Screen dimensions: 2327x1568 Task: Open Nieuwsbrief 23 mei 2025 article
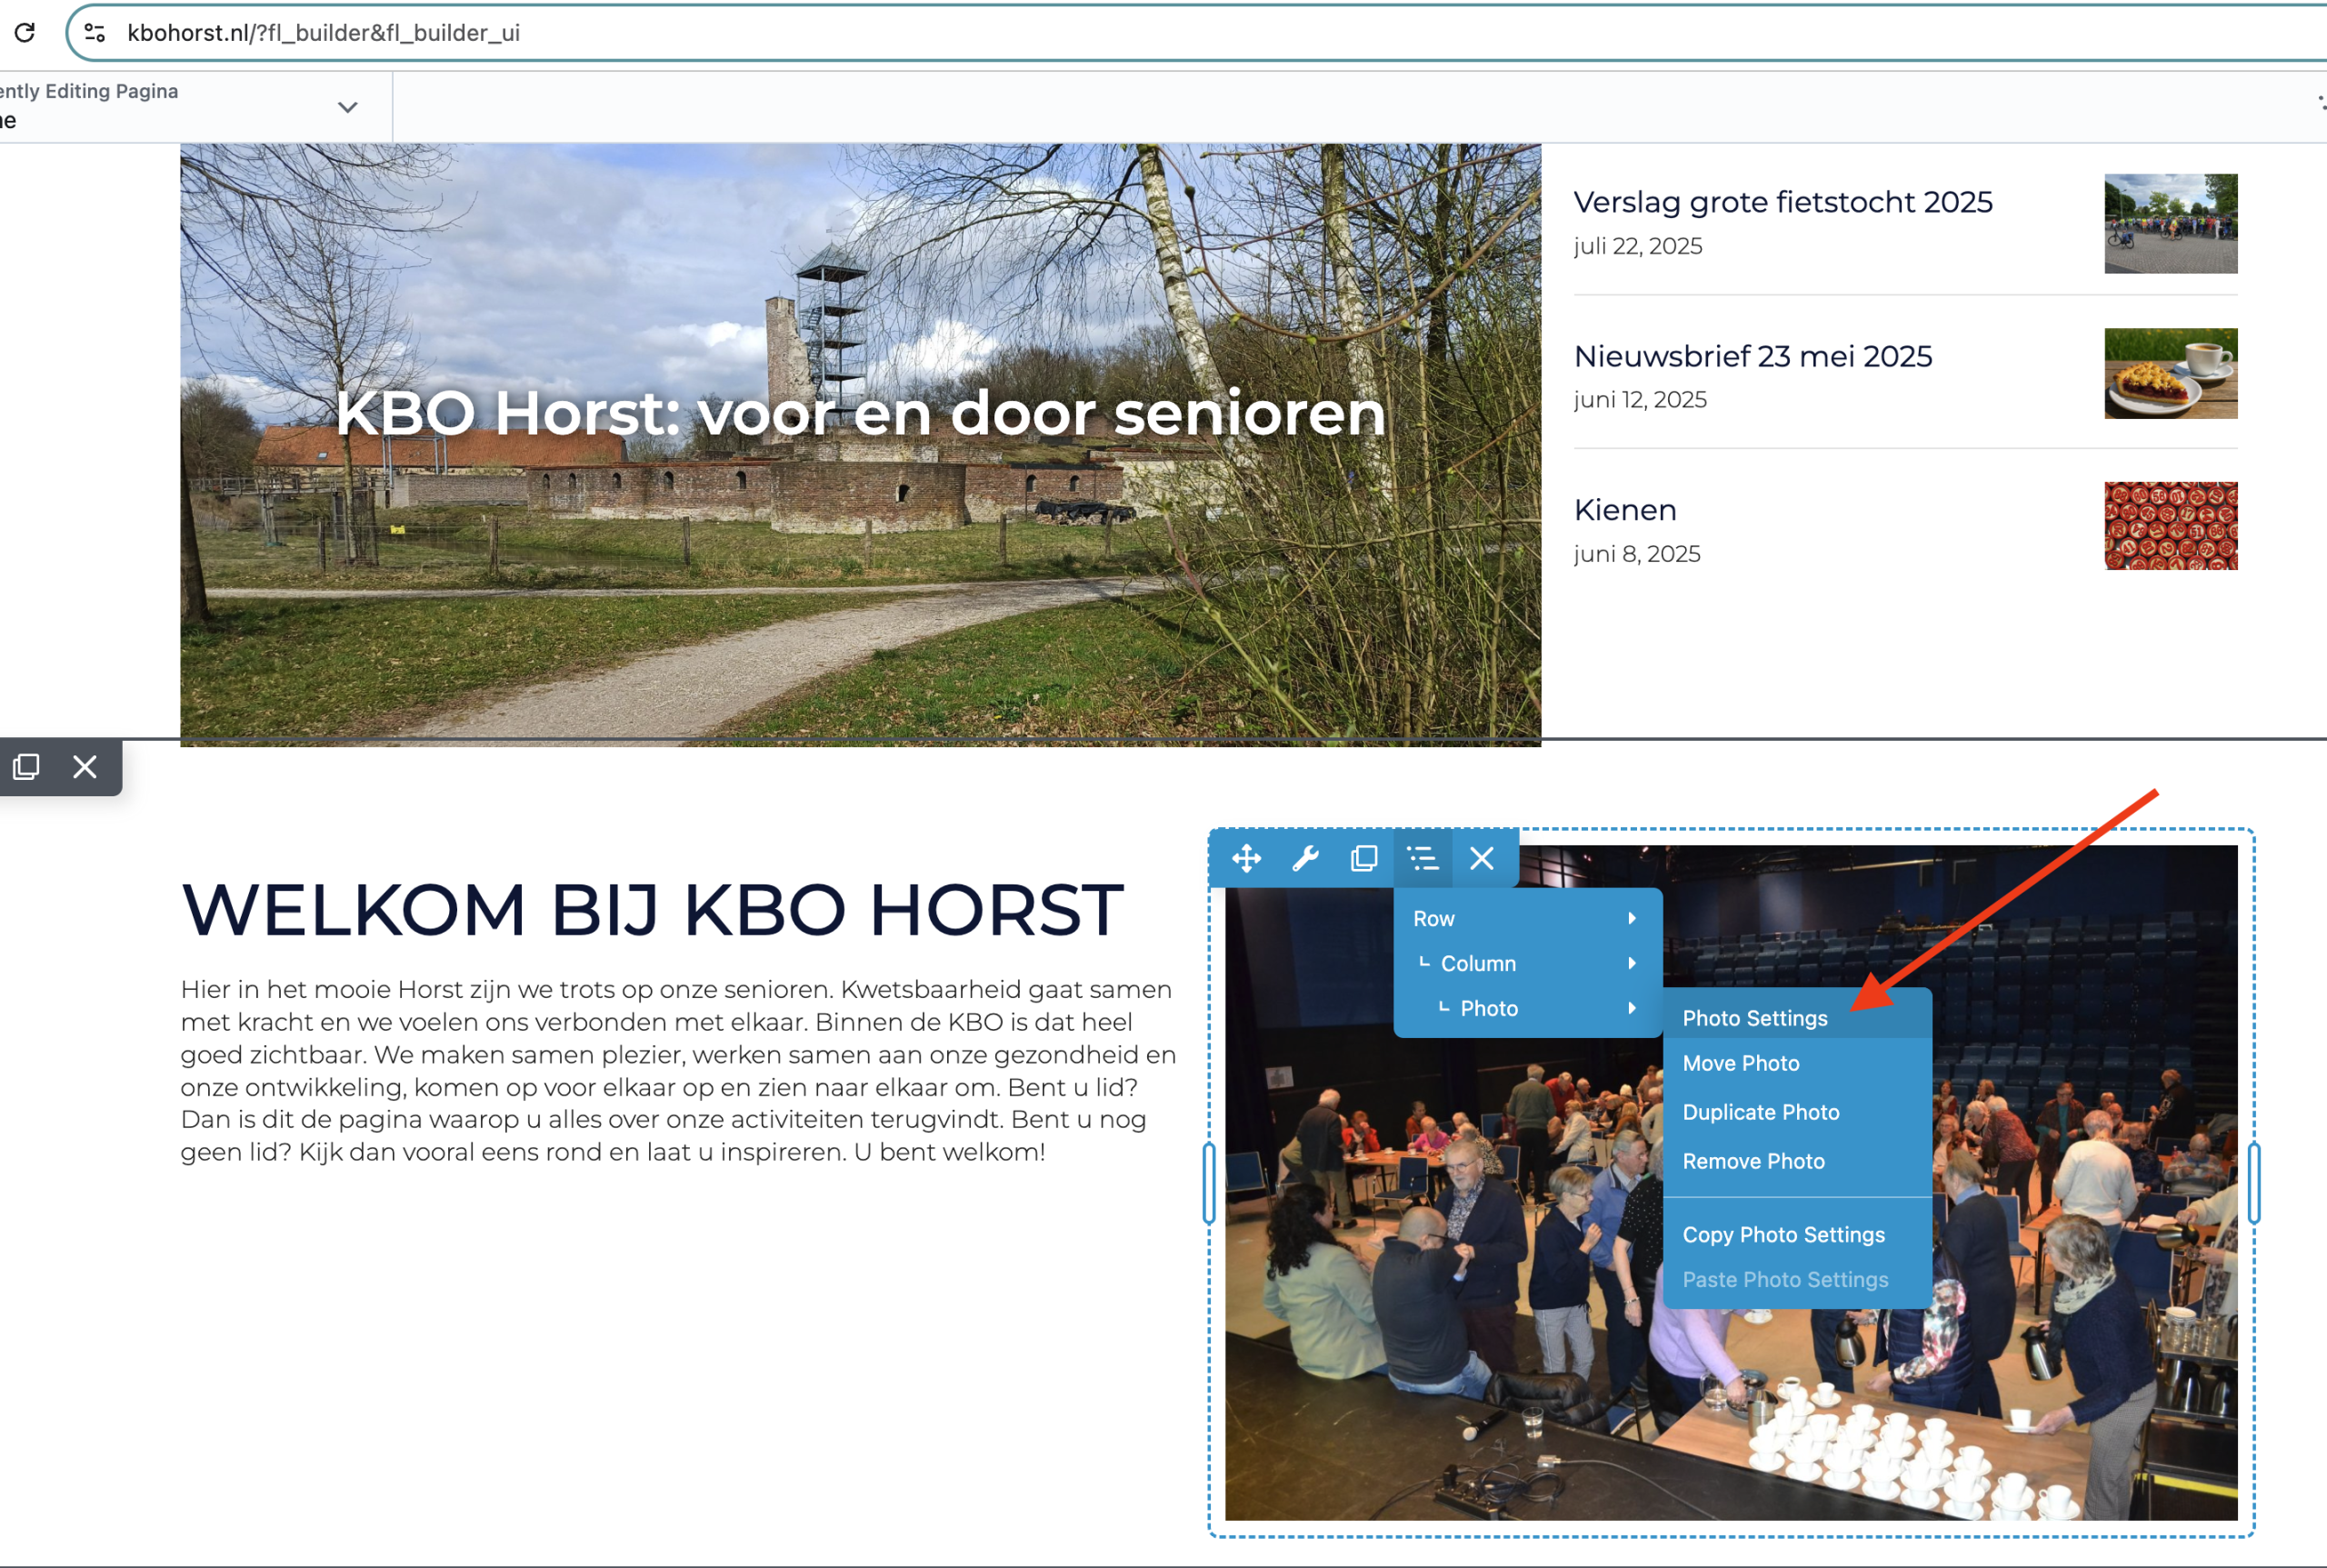(1753, 356)
